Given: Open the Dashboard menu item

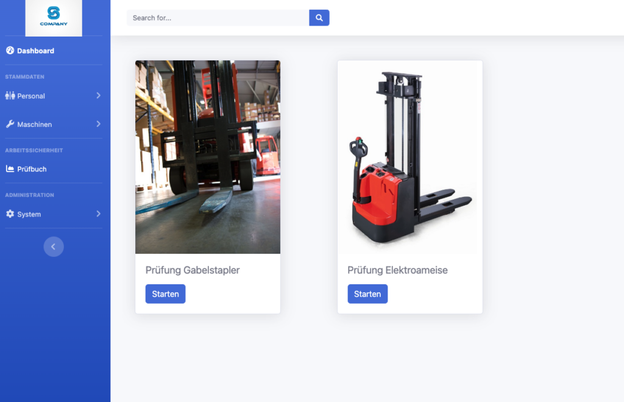Looking at the screenshot, I should pos(35,51).
